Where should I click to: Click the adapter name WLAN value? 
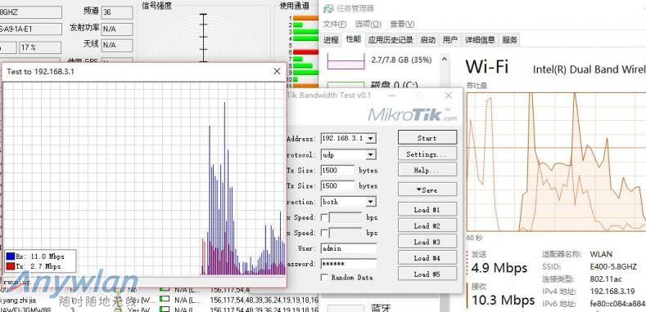click(x=601, y=254)
